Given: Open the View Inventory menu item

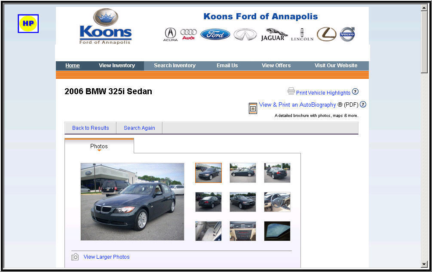Looking at the screenshot, I should coord(117,66).
